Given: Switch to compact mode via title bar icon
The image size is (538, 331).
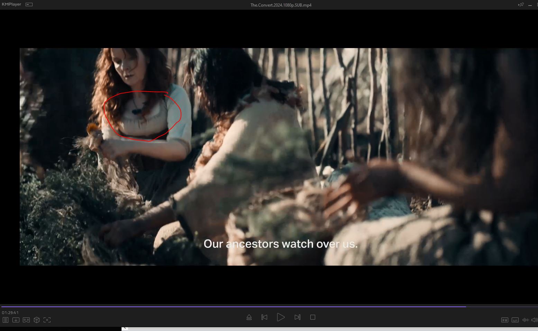Looking at the screenshot, I should (x=29, y=4).
